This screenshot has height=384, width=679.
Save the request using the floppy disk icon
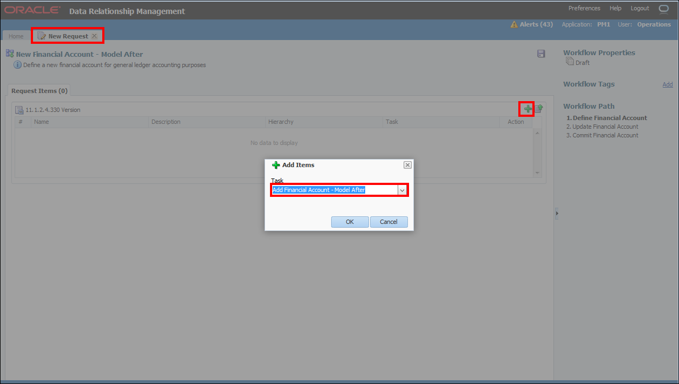coord(541,54)
